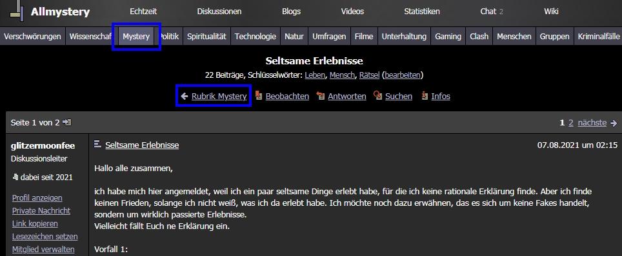Select the Filme category tab
Image resolution: width=622 pixels, height=256 pixels.
click(364, 37)
